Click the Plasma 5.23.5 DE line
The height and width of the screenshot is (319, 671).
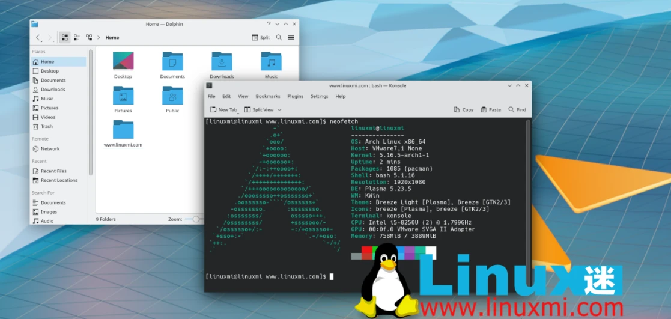click(x=381, y=189)
